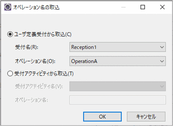The width and height of the screenshot is (173, 126).
Task: Click the 受付名(R): label
Action: pos(27,47)
